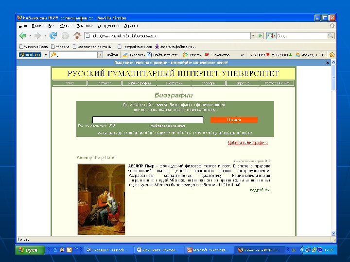Click the red 'Добавить биографию' link
Viewport: 350px width, 262px height.
[x=247, y=143]
